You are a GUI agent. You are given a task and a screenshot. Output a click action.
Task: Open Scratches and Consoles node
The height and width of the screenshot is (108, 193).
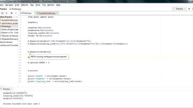coord(9,45)
